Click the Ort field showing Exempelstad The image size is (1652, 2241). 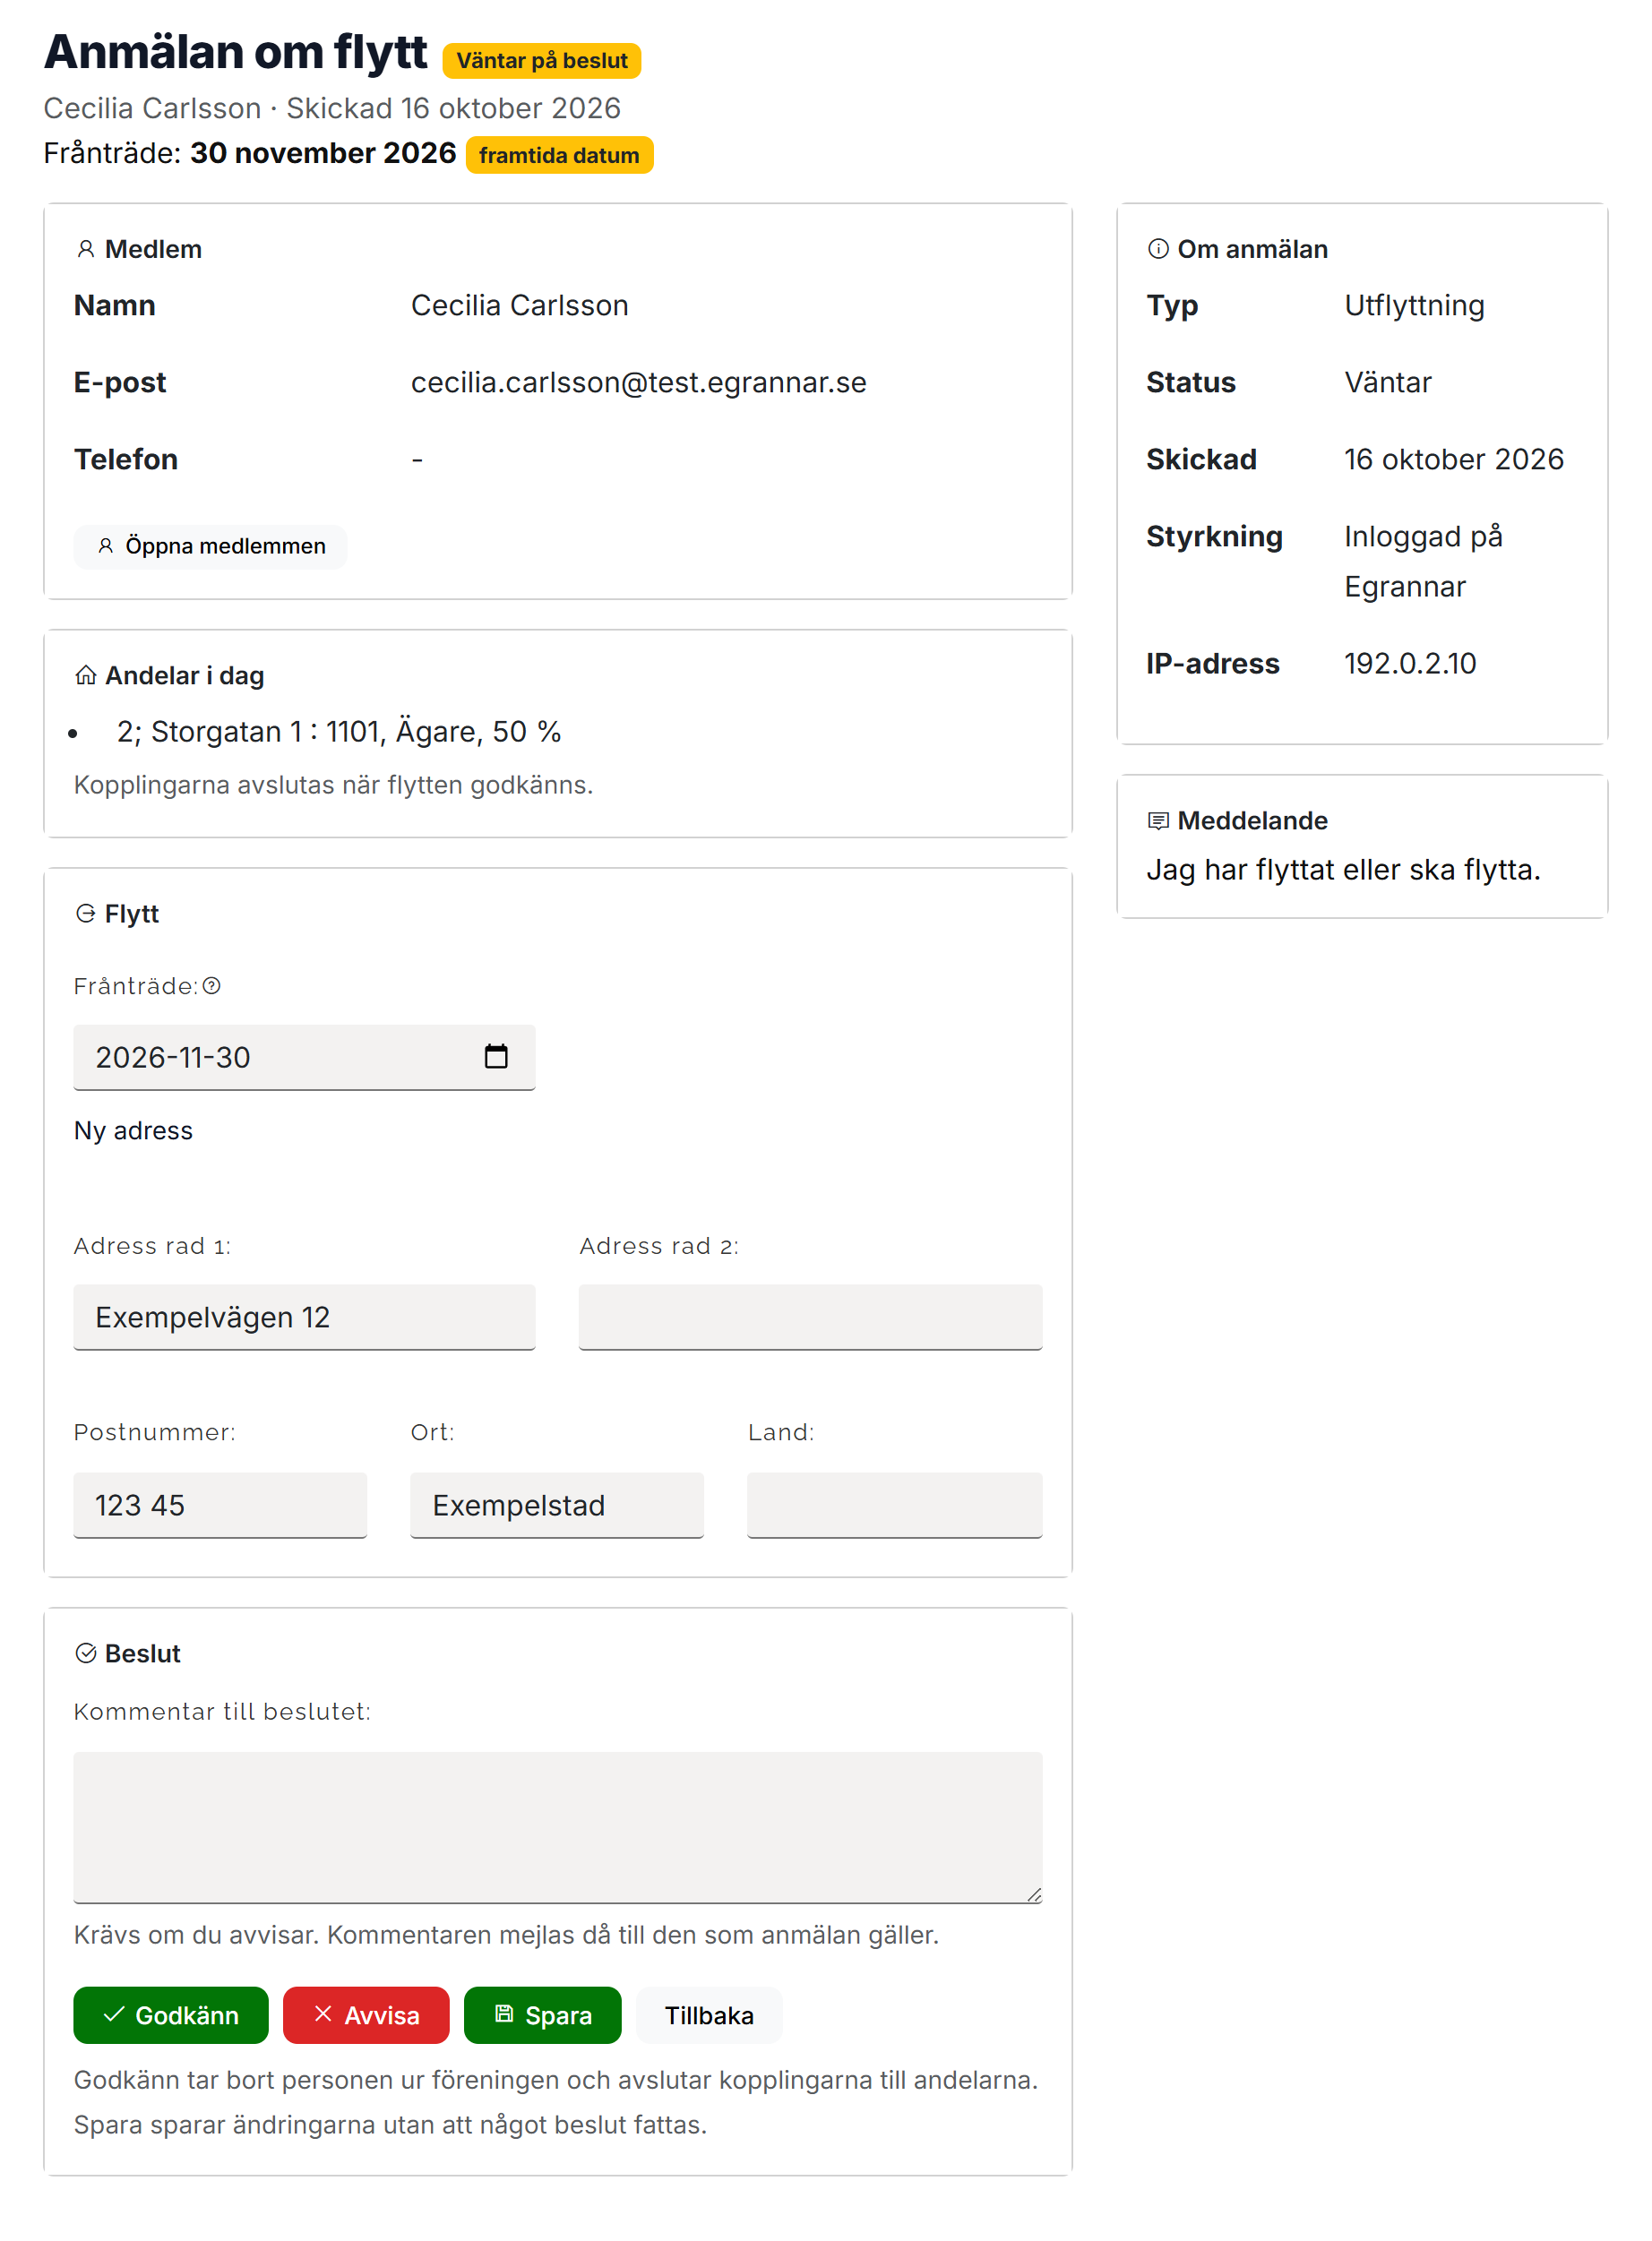tap(557, 1506)
